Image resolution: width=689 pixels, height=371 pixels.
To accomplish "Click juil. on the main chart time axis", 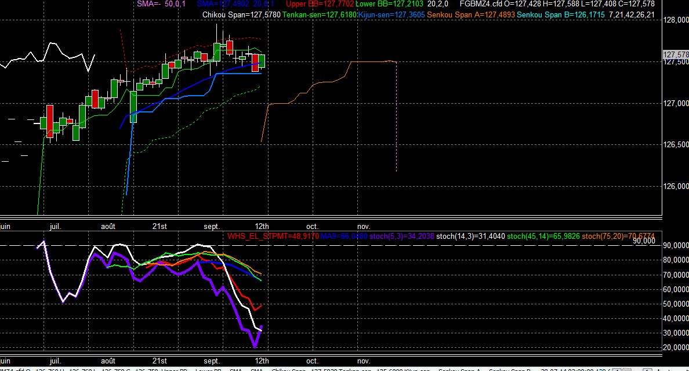I will tap(55, 227).
